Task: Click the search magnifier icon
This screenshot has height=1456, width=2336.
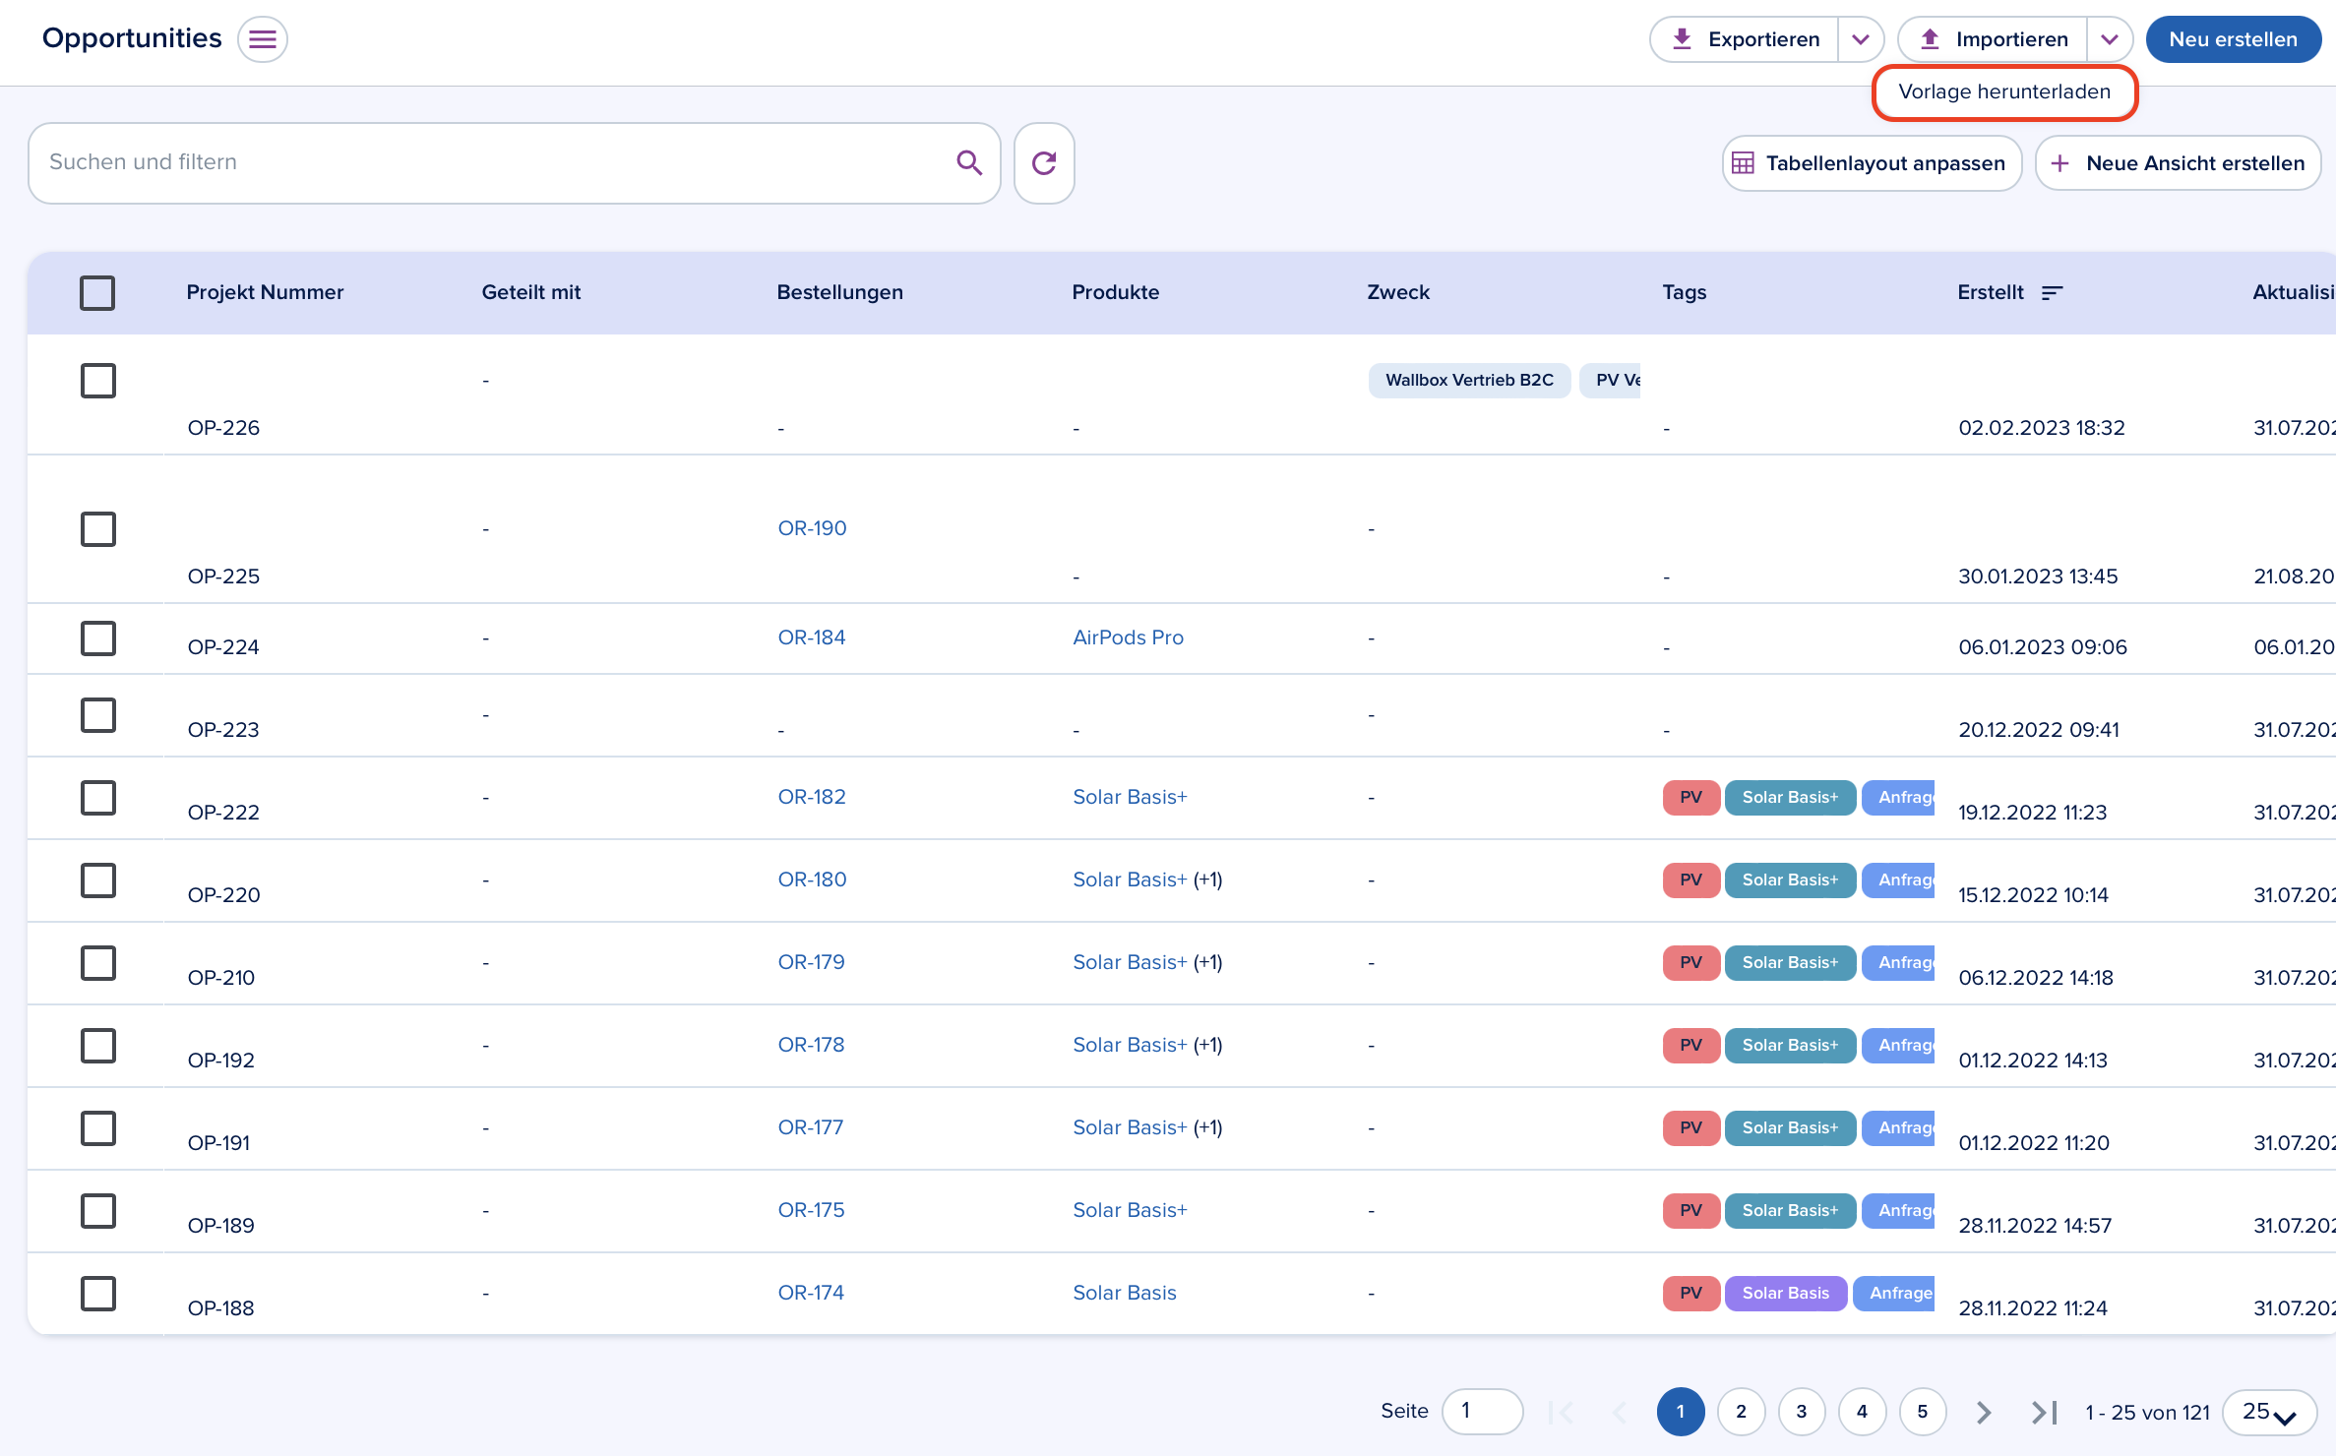Action: (x=969, y=162)
